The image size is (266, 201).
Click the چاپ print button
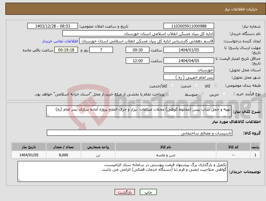click(x=148, y=192)
